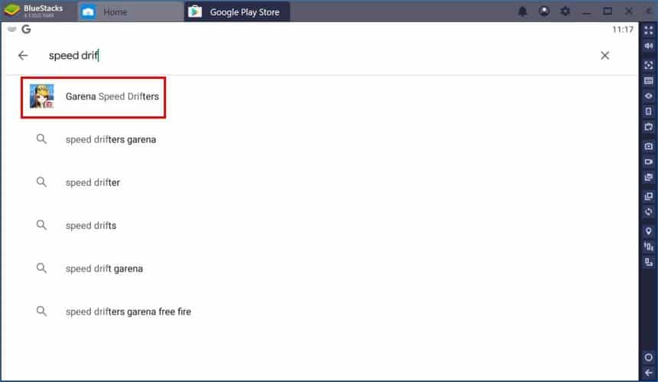Open BlueStacks notifications bell
Viewport: 658px width, 382px height.
(x=523, y=11)
